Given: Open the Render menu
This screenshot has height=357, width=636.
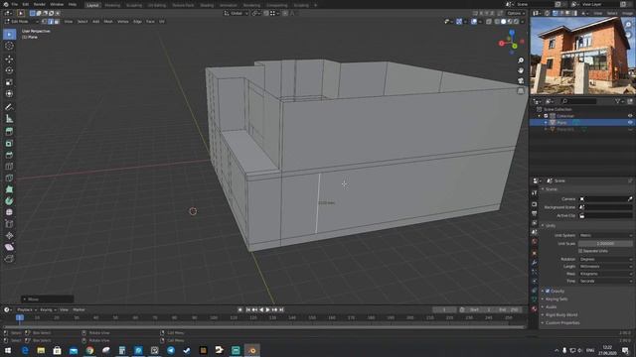Looking at the screenshot, I should tap(40, 4).
